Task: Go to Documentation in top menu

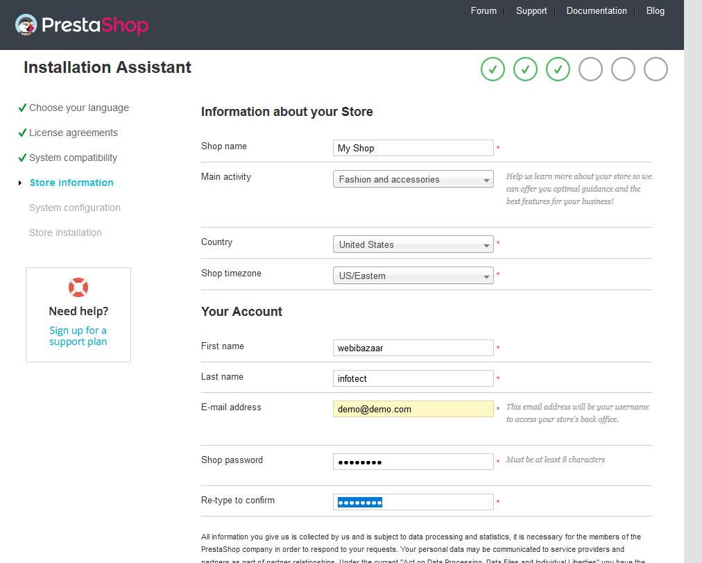Action: pyautogui.click(x=597, y=10)
